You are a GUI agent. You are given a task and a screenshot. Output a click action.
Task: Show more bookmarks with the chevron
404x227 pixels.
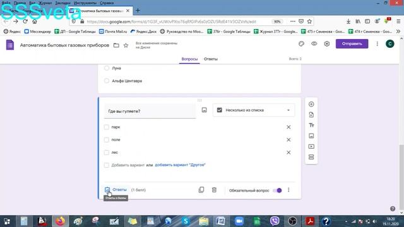tap(398, 32)
